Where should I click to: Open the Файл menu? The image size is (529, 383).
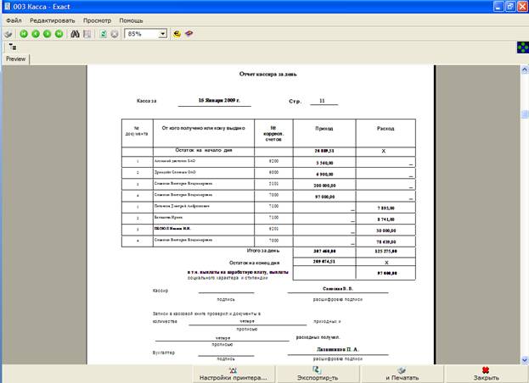[x=14, y=20]
